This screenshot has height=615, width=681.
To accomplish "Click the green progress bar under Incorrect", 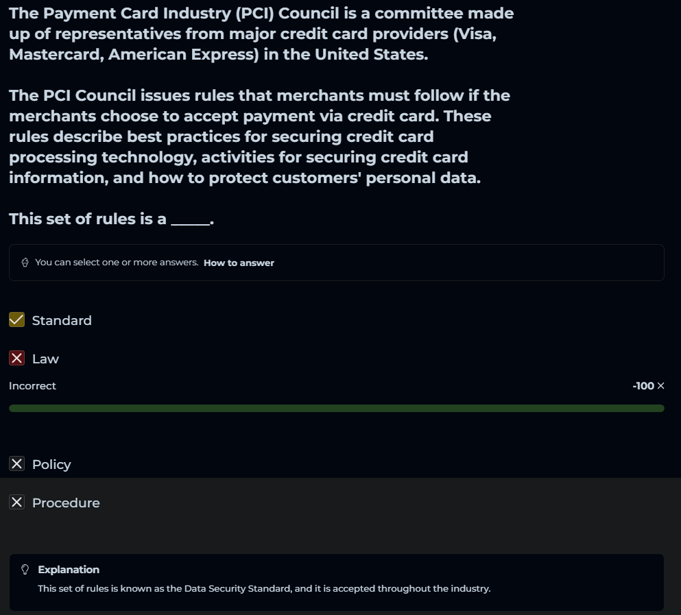I will tap(336, 409).
